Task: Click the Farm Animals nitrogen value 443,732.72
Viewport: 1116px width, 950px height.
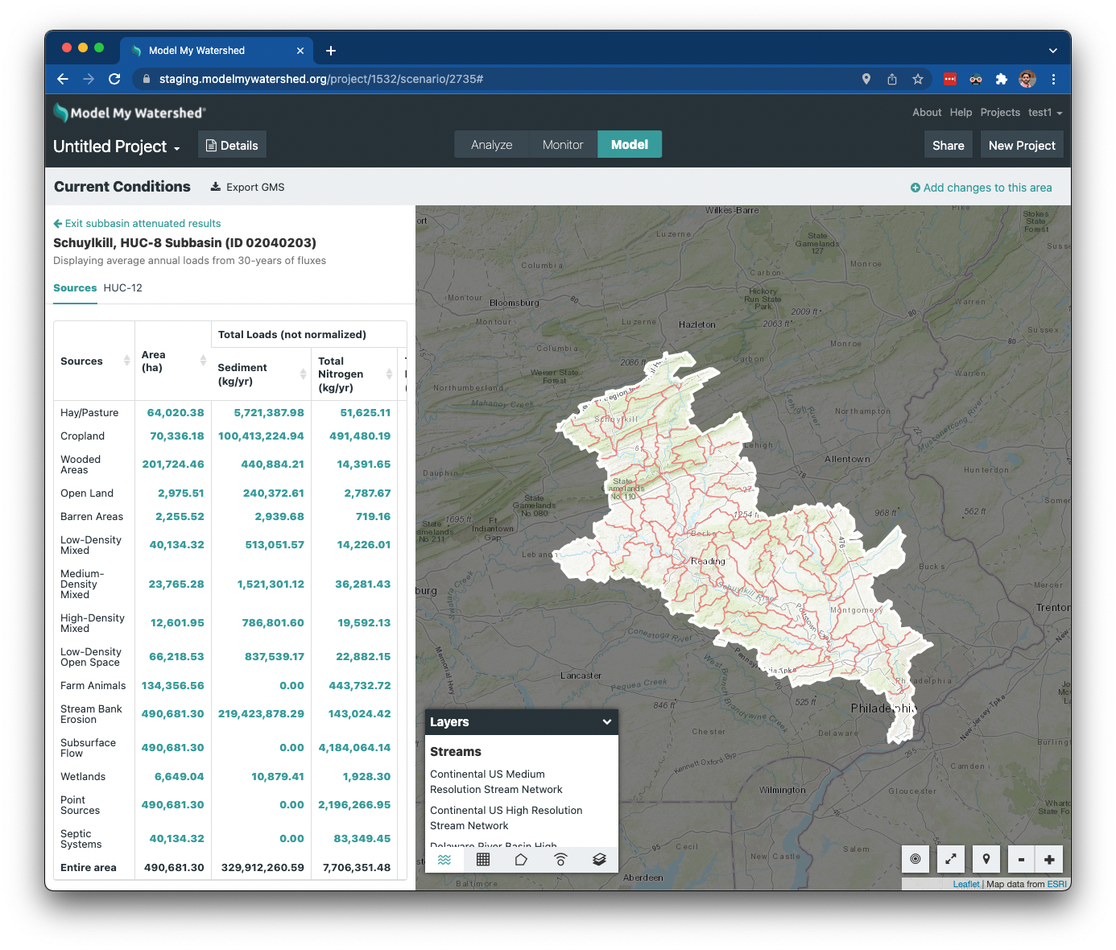Action: pyautogui.click(x=360, y=686)
